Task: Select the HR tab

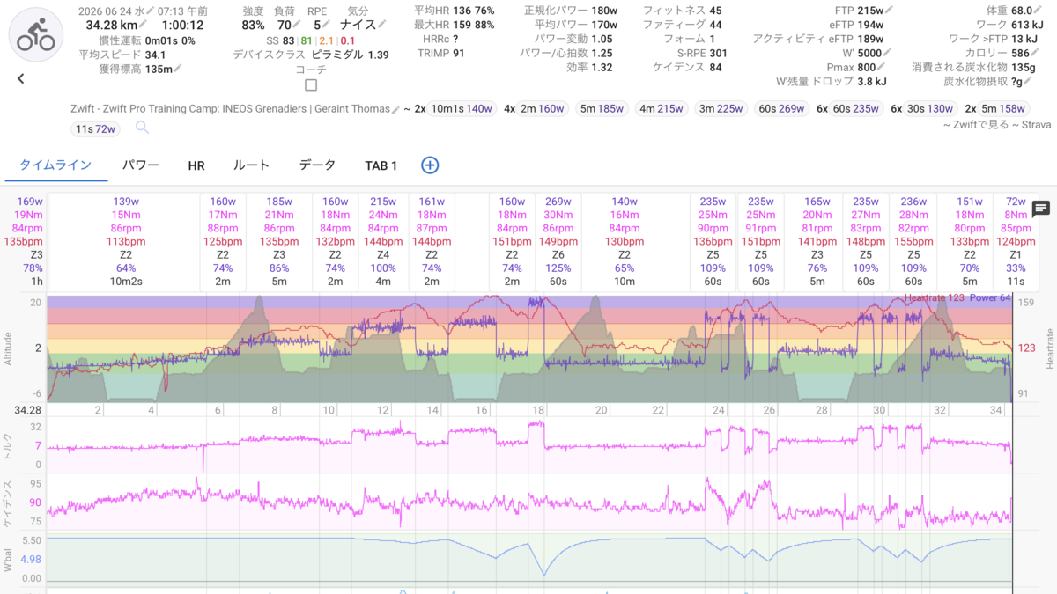Action: 196,165
